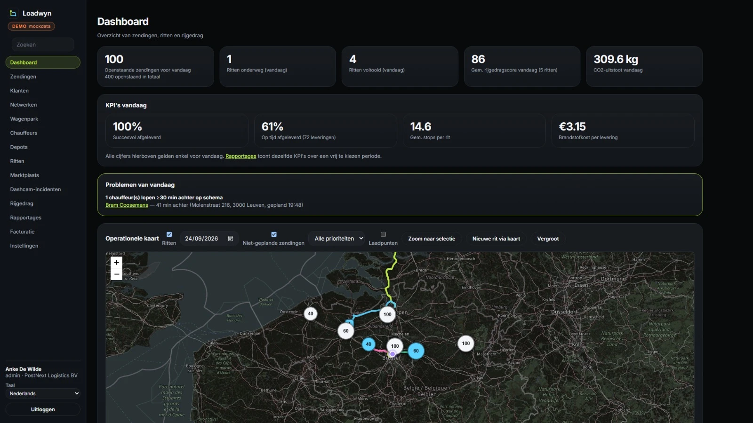This screenshot has height=423, width=753.
Task: Click the blue cluster marker 60 near Brussel
Action: [x=416, y=351]
